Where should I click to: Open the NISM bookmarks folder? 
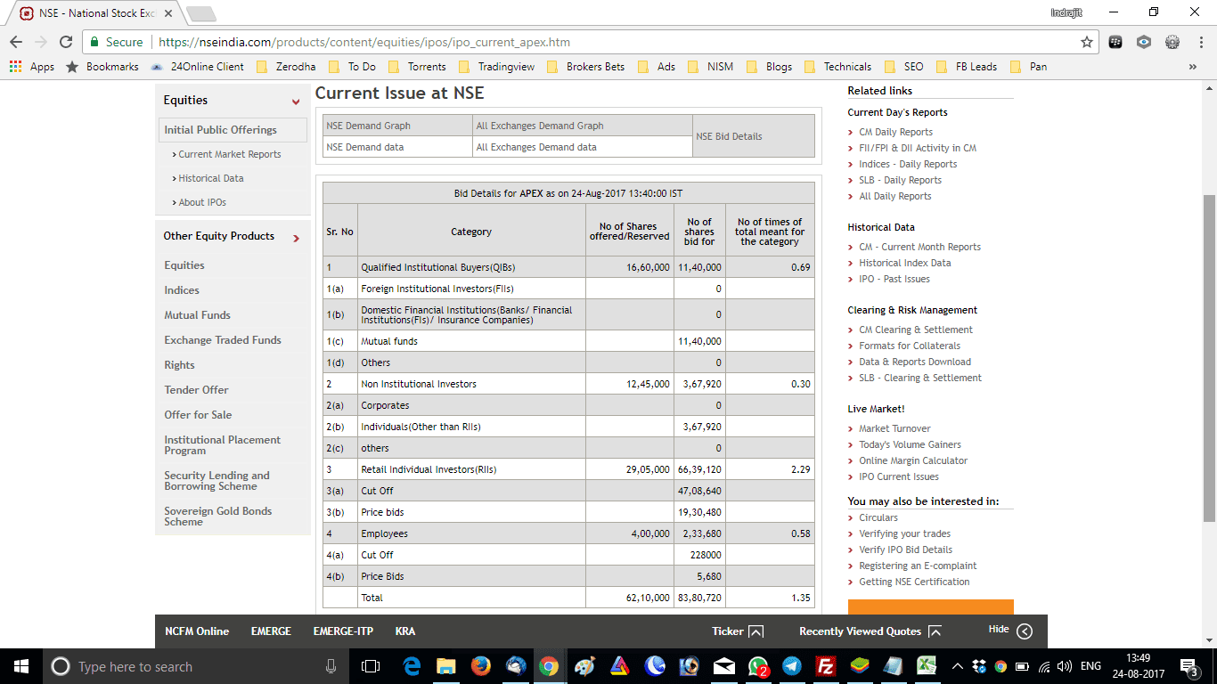[x=710, y=67]
